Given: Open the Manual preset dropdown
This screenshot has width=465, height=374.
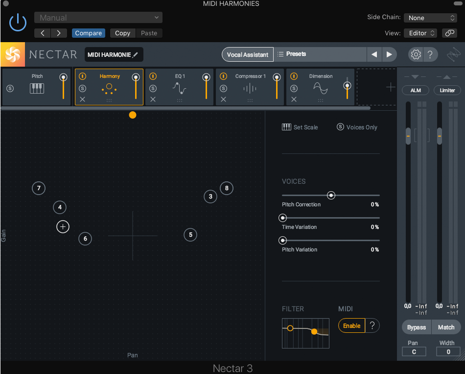Looking at the screenshot, I should pos(98,18).
